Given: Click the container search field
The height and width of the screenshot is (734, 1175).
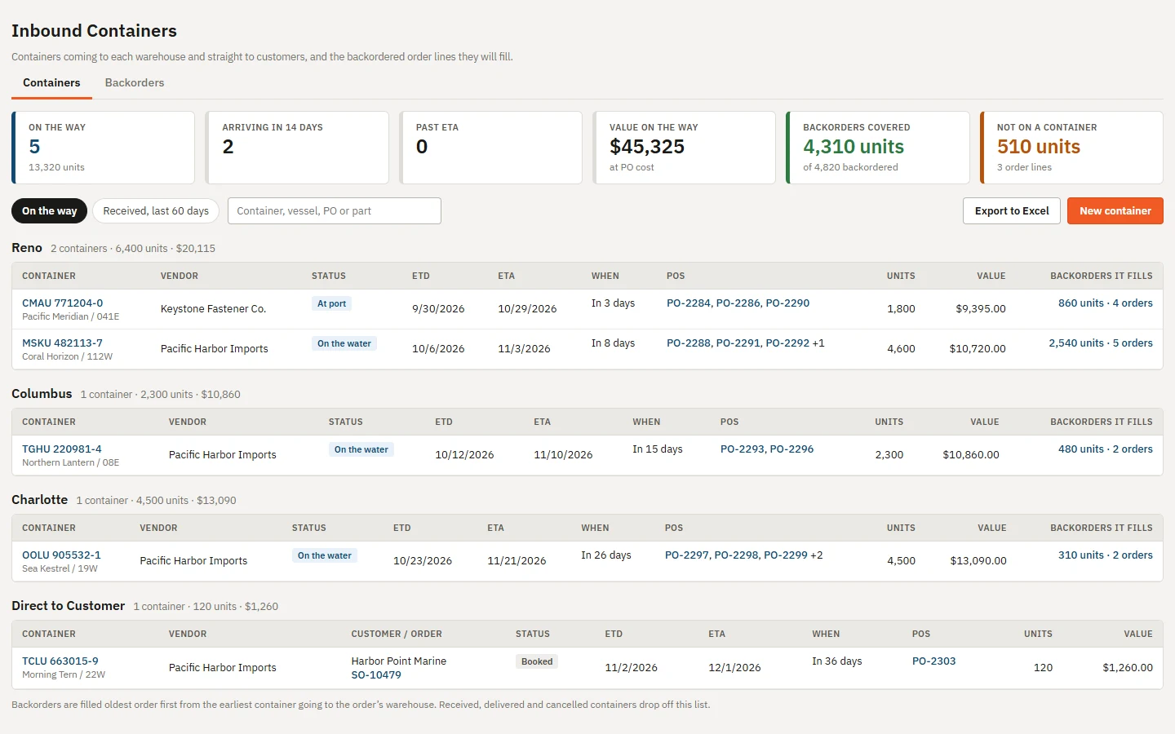Looking at the screenshot, I should [335, 210].
